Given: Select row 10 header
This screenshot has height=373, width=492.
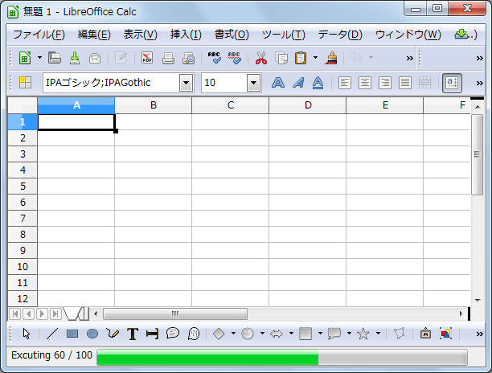Looking at the screenshot, I should pos(23,267).
